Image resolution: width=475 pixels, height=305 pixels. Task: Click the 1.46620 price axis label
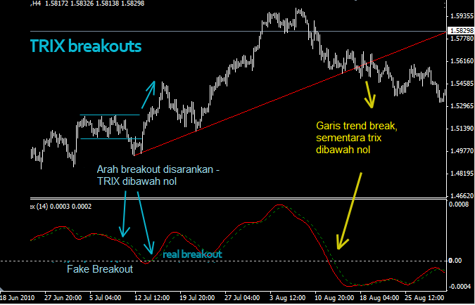point(460,195)
